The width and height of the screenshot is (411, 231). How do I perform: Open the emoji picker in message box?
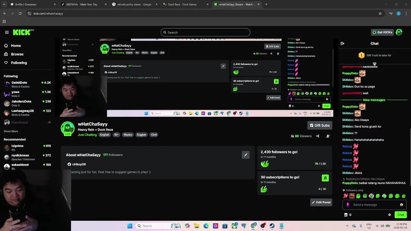click(x=401, y=205)
